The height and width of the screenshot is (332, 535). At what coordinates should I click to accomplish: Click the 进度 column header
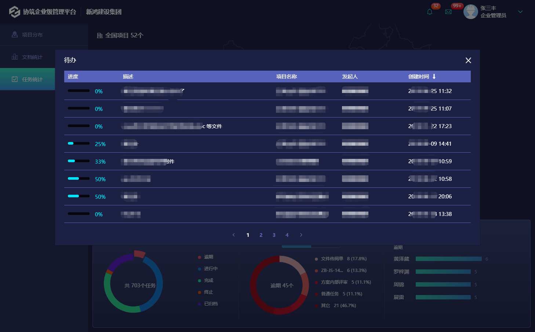click(x=73, y=77)
